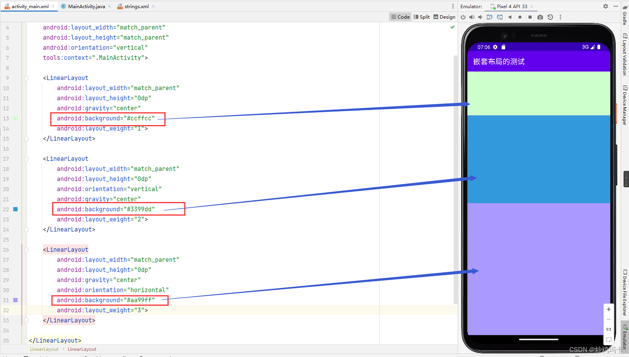
Task: Click the emulator Home circle icon
Action: [520, 17]
